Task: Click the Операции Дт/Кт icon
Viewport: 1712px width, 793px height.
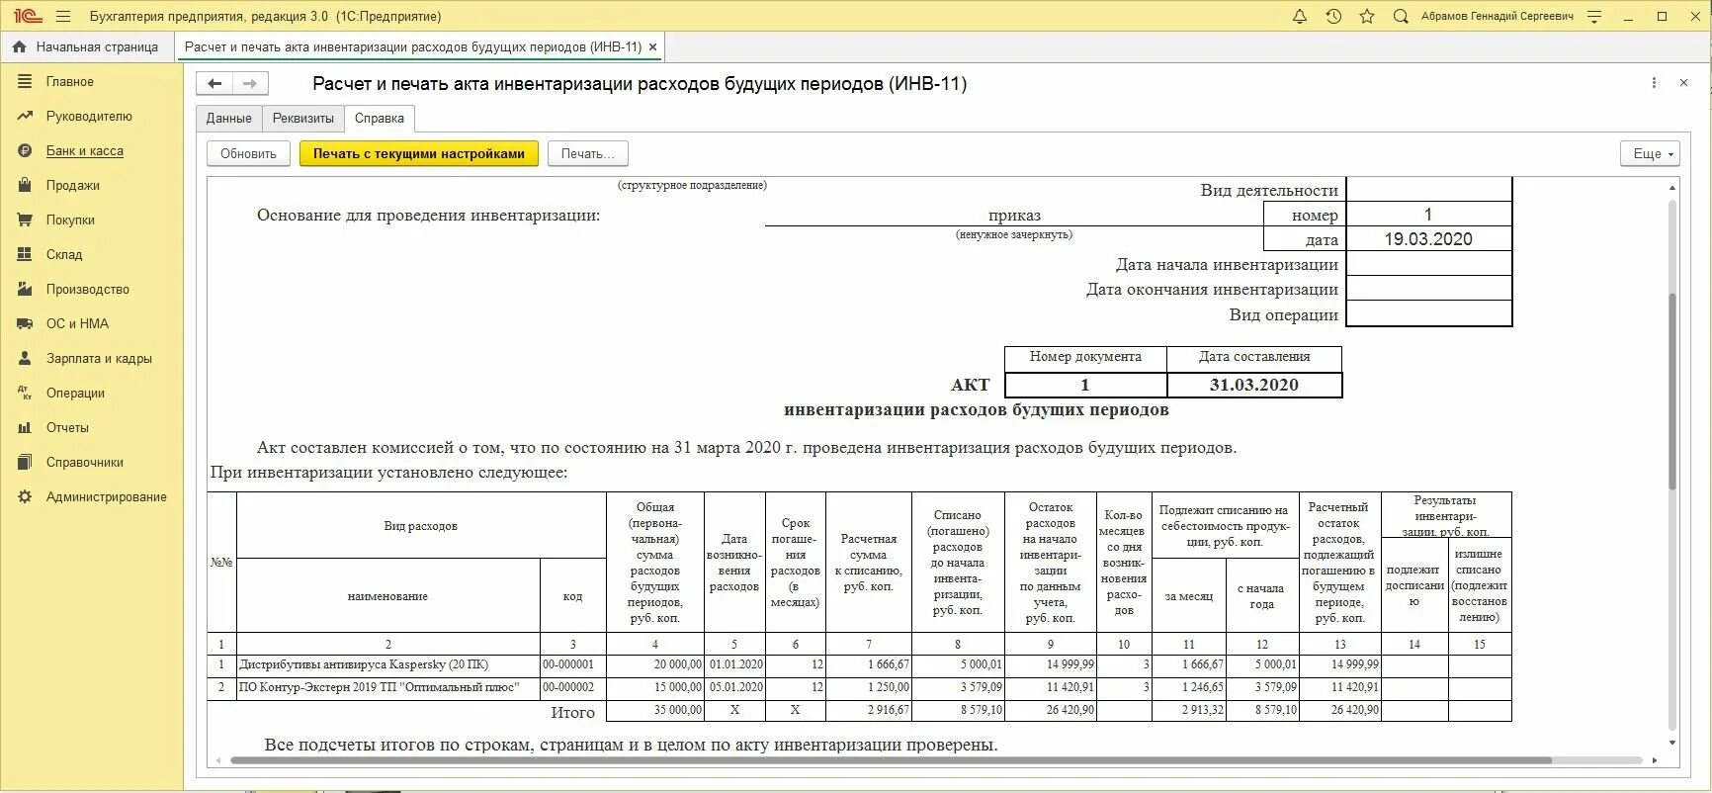Action: (25, 394)
